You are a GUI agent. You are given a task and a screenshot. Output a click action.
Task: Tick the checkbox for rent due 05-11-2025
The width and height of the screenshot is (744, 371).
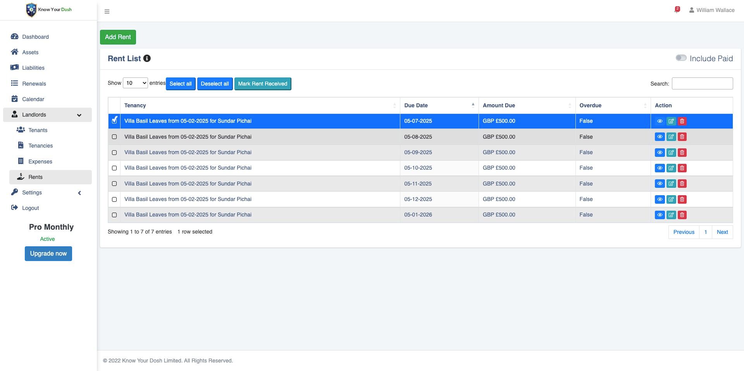(114, 184)
